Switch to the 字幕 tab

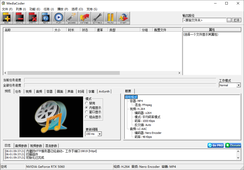click(x=91, y=91)
